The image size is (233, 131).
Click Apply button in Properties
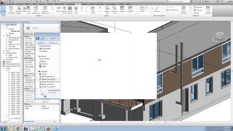click(x=55, y=121)
